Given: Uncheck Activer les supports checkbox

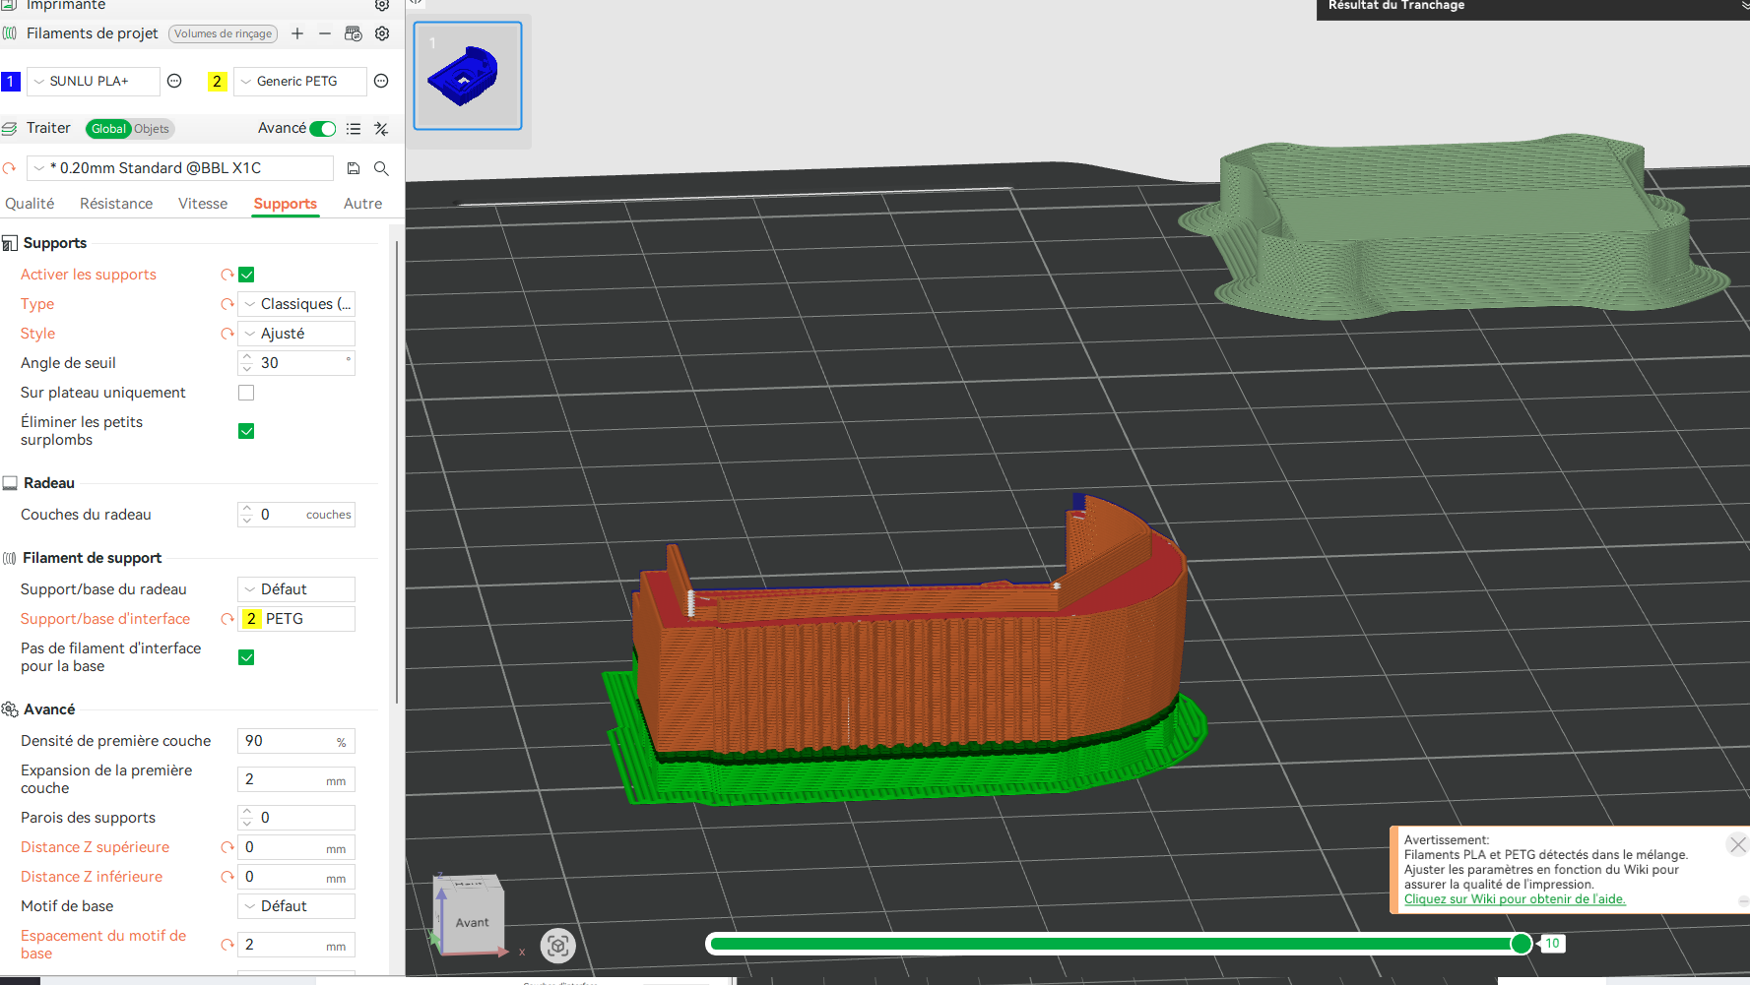Looking at the screenshot, I should point(246,275).
